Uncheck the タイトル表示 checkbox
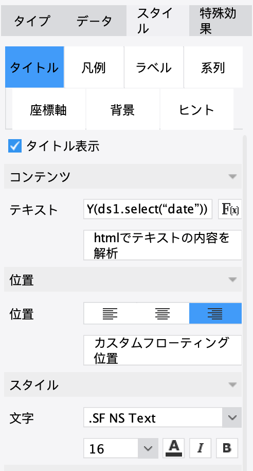The width and height of the screenshot is (253, 471). pos(15,146)
